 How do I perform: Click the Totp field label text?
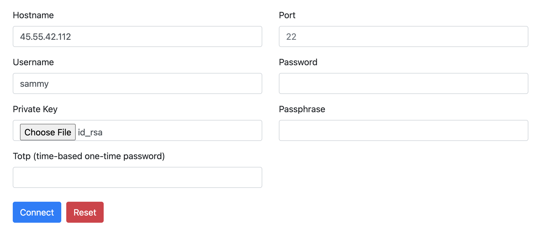click(x=89, y=156)
